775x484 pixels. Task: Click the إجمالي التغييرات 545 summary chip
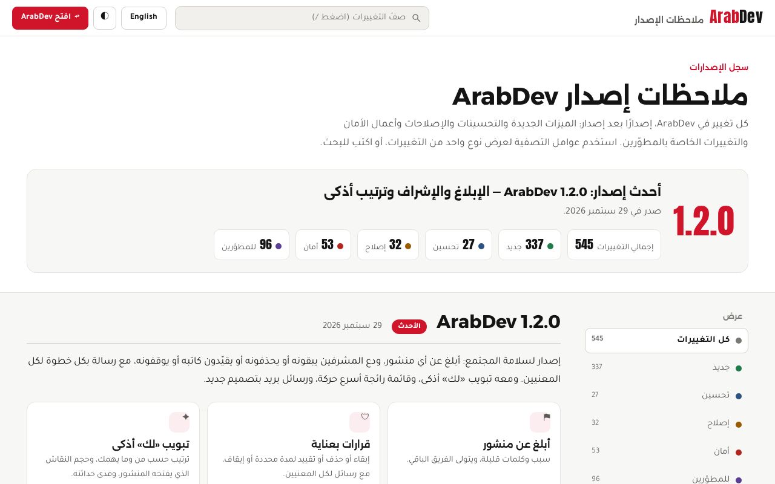tap(614, 245)
